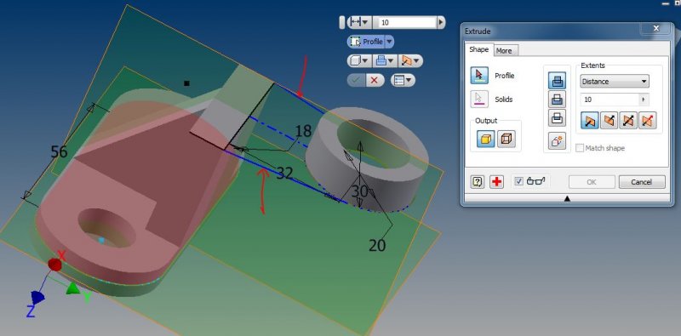Screen dimensions: 681x336
Task: Click the red plus icon in dialog
Action: (x=497, y=182)
